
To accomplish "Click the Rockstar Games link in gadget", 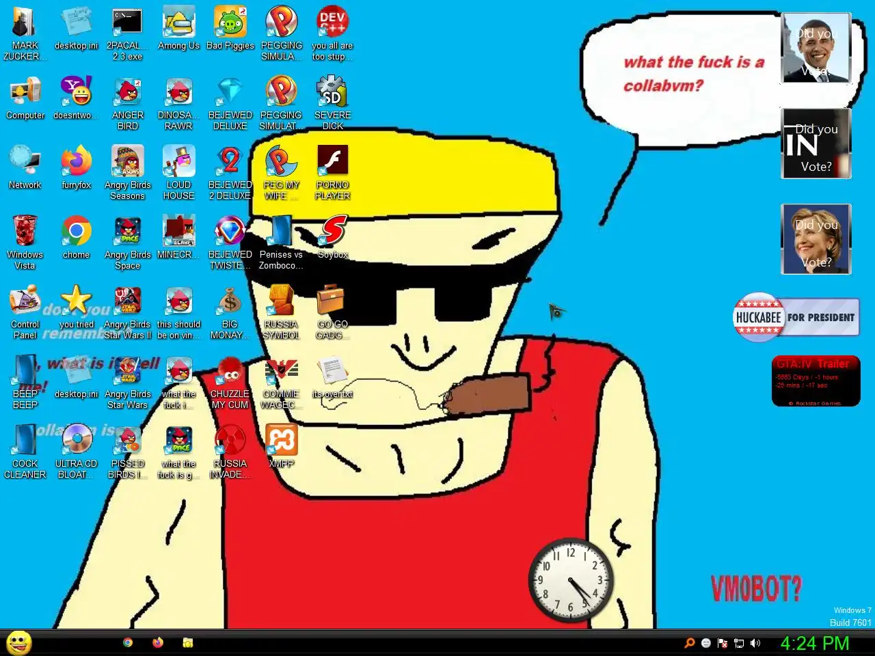I will click(x=815, y=403).
